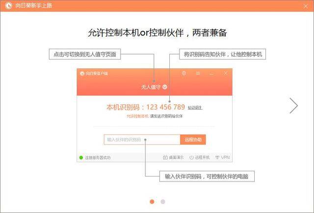The width and height of the screenshot is (314, 213).
Task: Click the 向日葵客户端 logo icon
Action: point(82,73)
